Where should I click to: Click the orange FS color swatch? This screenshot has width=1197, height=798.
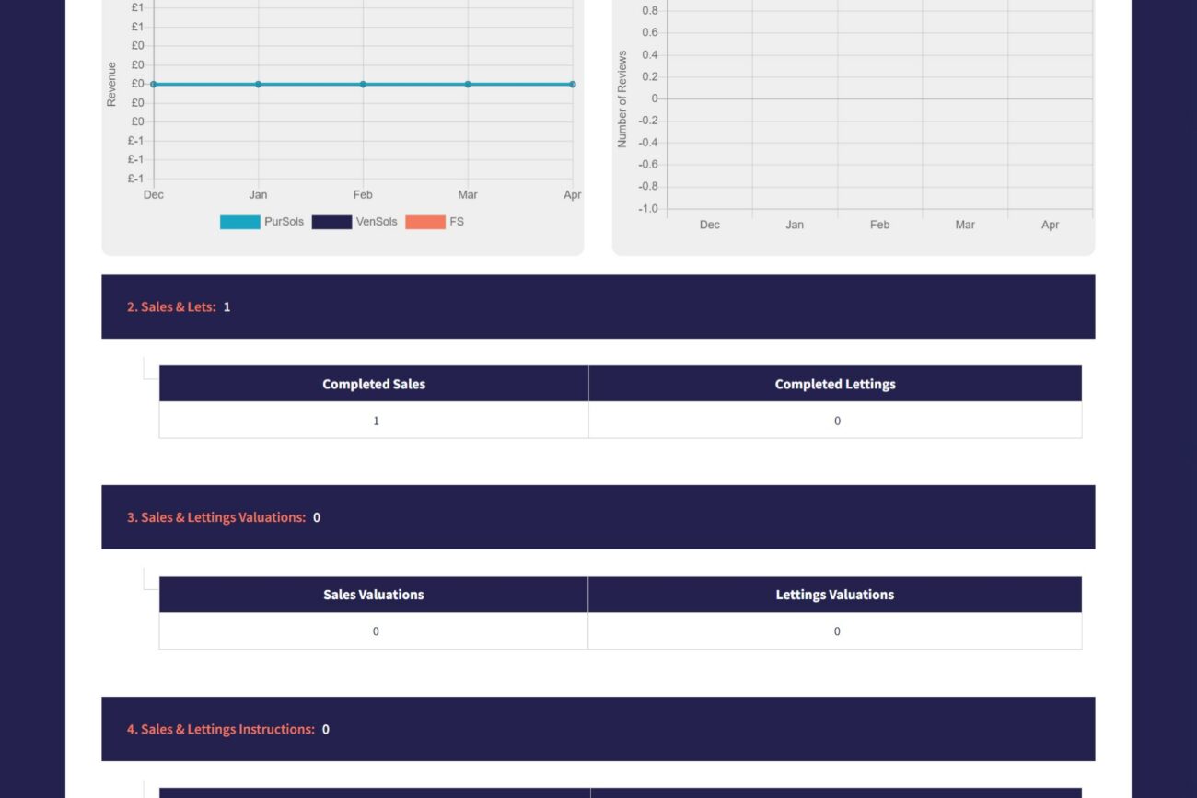(x=425, y=222)
